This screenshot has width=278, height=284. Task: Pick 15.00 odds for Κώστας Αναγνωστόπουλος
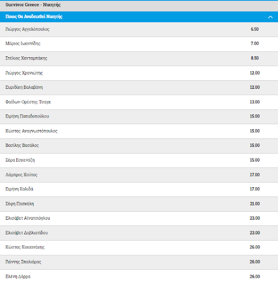(254, 131)
